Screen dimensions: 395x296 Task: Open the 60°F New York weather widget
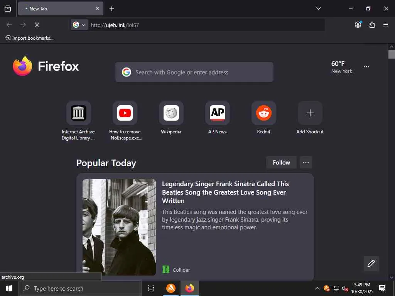(342, 67)
